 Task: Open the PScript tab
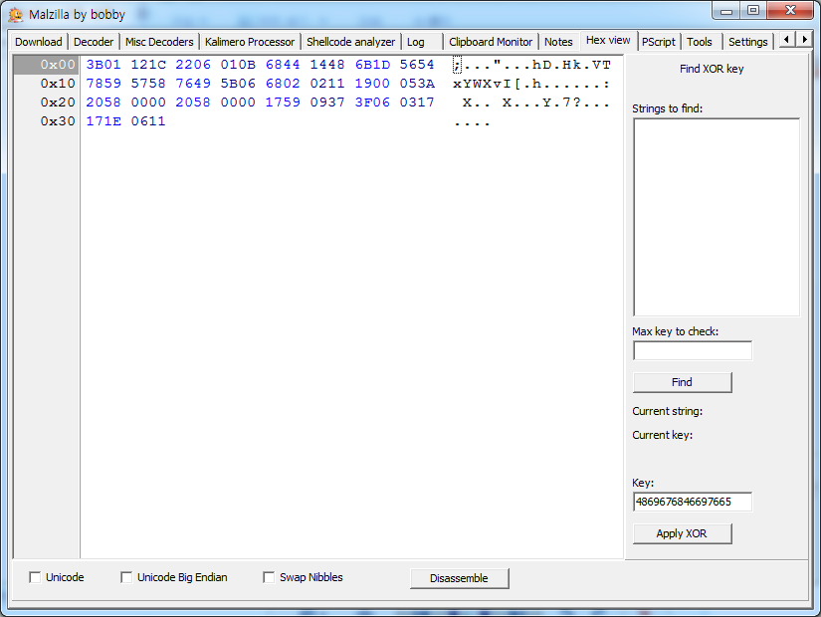(x=658, y=42)
